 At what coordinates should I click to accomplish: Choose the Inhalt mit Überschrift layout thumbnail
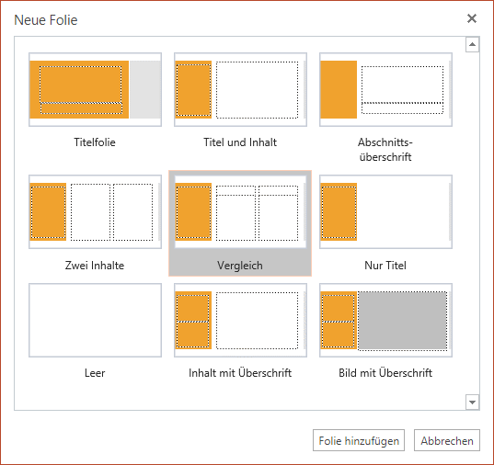(x=240, y=320)
